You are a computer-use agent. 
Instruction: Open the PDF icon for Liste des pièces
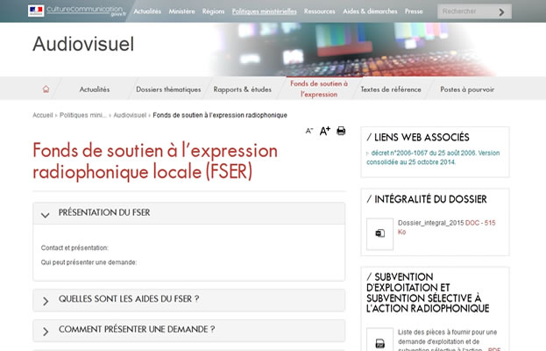coord(379,341)
